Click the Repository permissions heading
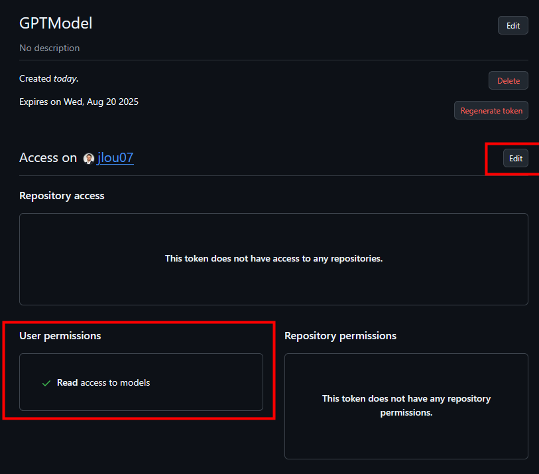 pyautogui.click(x=340, y=336)
